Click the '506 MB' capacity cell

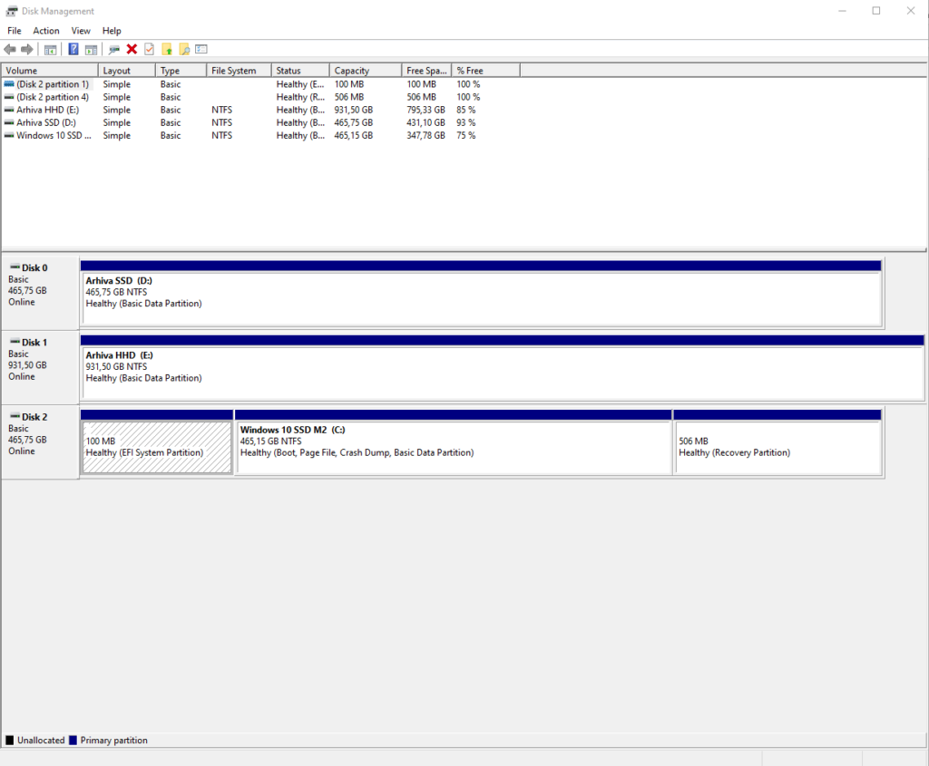pyautogui.click(x=349, y=97)
